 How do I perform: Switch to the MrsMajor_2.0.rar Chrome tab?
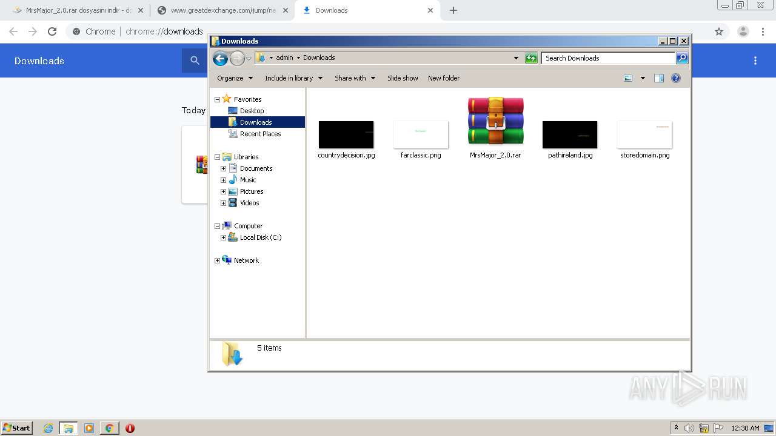click(78, 10)
